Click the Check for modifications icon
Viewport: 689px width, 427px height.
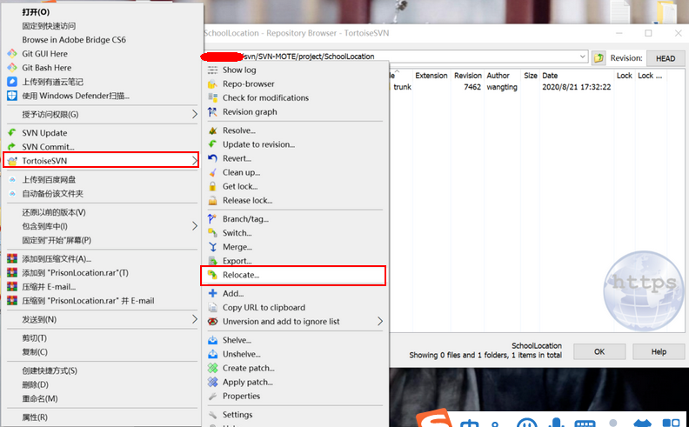(x=212, y=98)
